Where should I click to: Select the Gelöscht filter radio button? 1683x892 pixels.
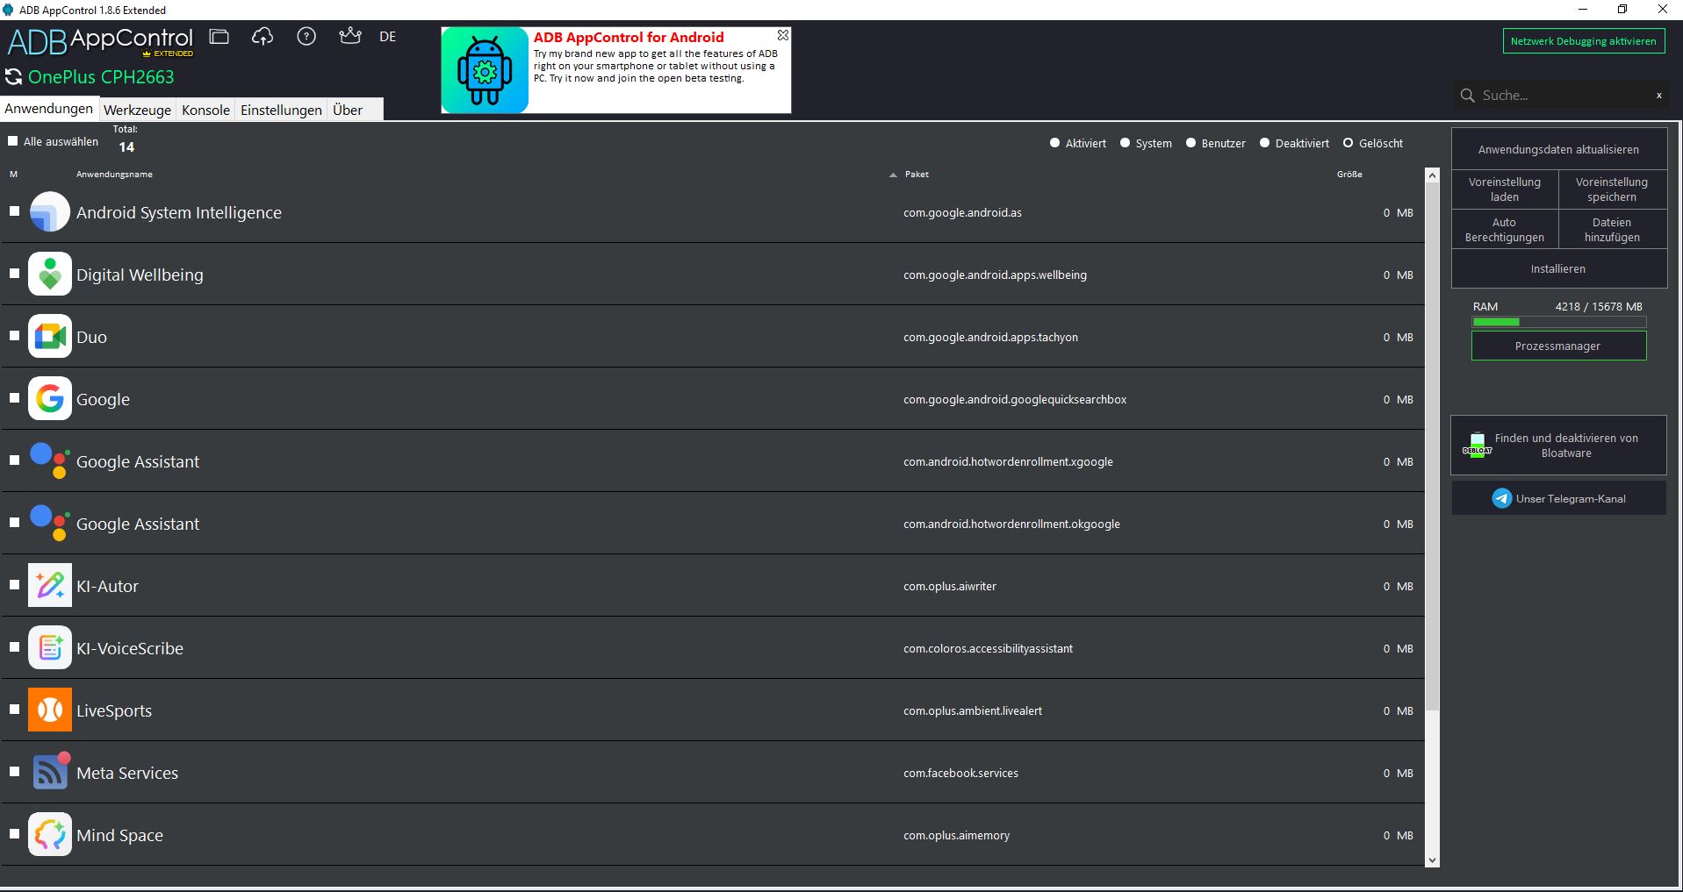click(x=1349, y=143)
